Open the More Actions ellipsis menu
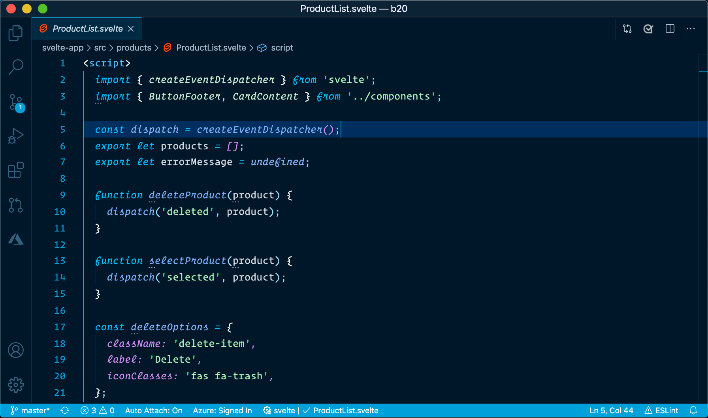Screen dimensions: 708x418 [x=691, y=28]
